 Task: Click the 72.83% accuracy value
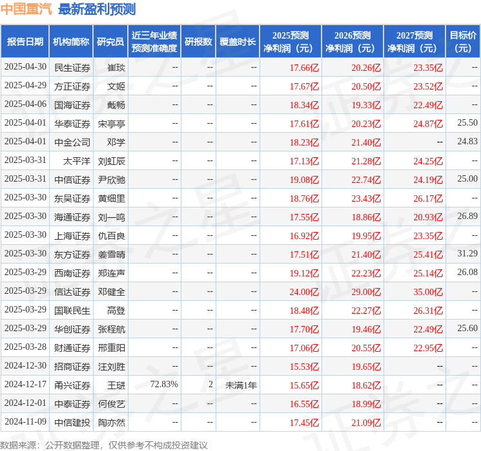[x=164, y=384]
